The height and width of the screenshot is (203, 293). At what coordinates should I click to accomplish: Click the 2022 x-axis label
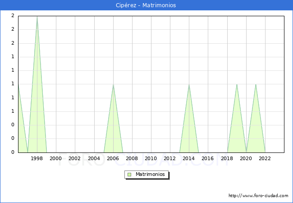265,158
